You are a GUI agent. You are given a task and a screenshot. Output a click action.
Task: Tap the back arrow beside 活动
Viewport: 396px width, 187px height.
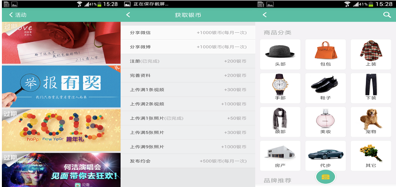click(11, 15)
